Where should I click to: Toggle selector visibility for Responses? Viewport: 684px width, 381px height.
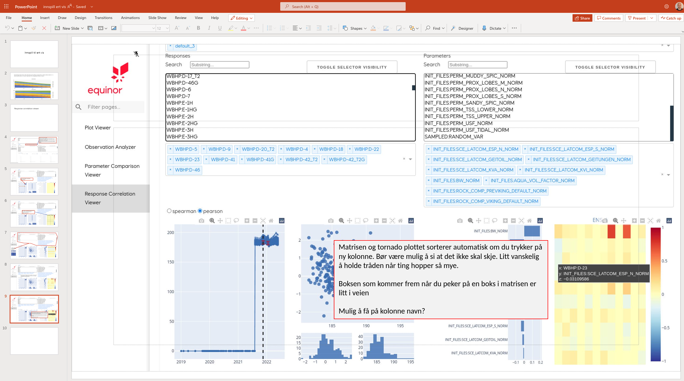pos(352,67)
